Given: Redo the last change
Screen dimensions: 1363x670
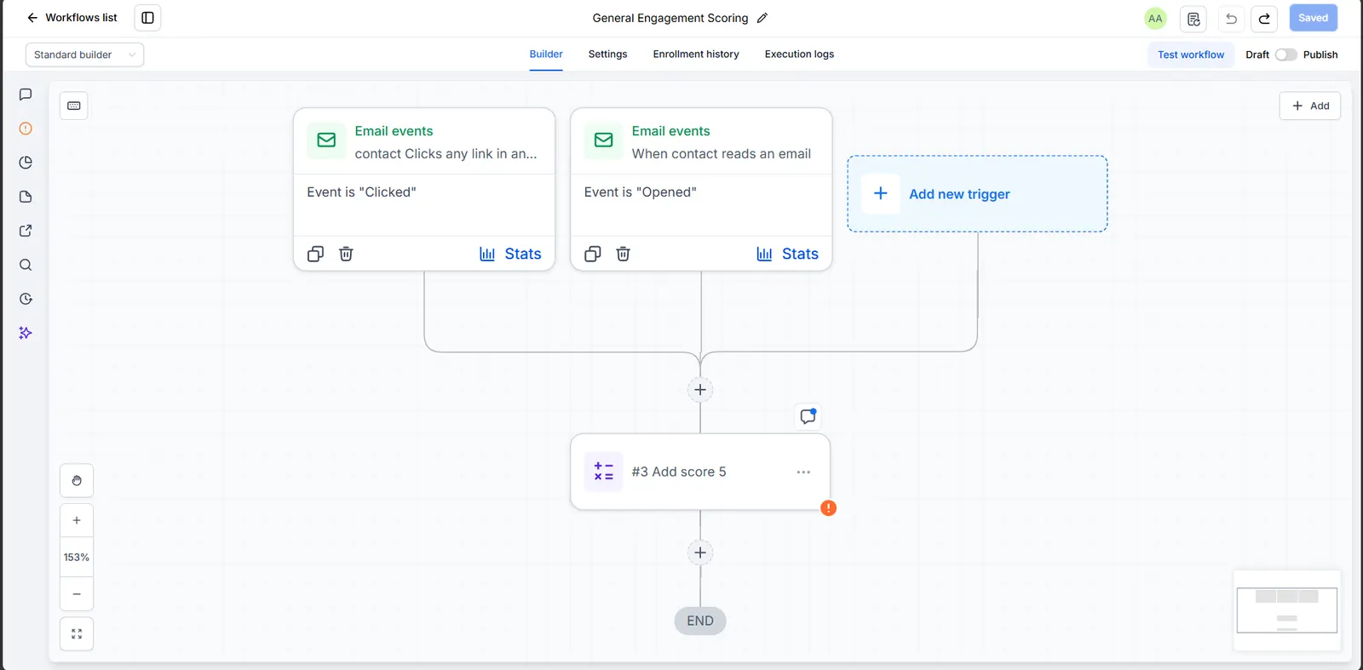Looking at the screenshot, I should (x=1264, y=19).
